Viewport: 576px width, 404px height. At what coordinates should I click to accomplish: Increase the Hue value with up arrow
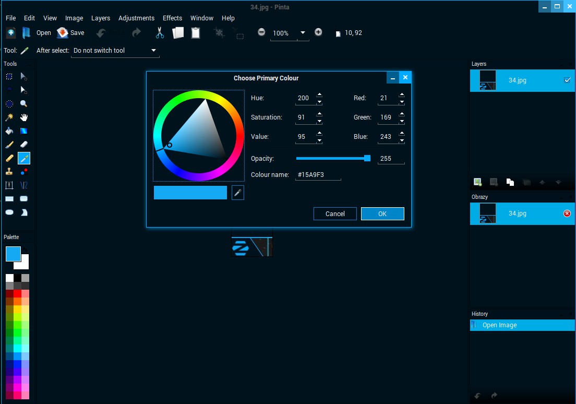point(319,95)
